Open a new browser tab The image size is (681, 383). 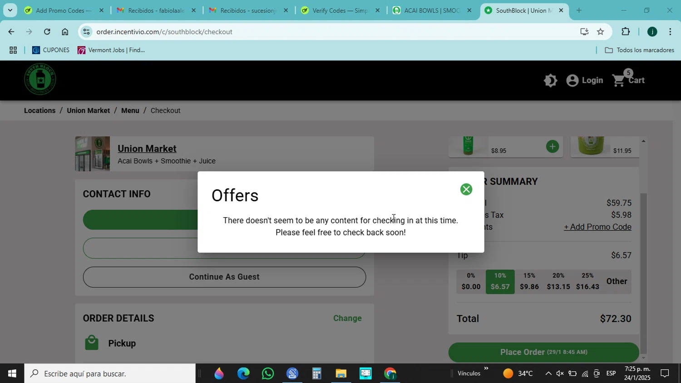point(579,10)
